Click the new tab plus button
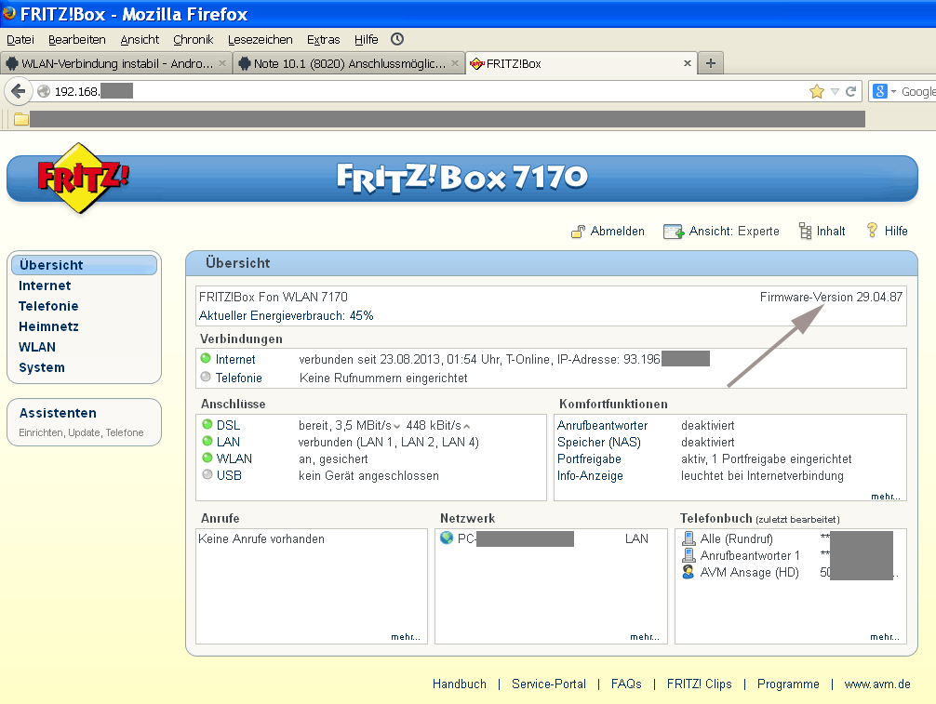Viewport: 936px width, 704px height. (x=710, y=63)
